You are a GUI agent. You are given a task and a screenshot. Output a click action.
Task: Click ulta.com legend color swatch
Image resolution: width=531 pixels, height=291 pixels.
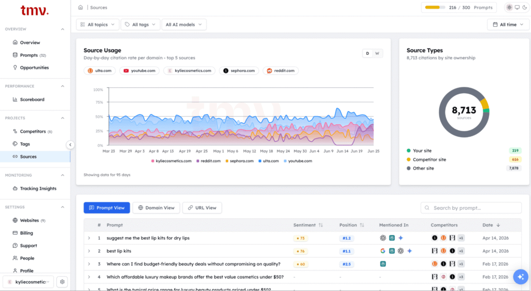tap(260, 161)
